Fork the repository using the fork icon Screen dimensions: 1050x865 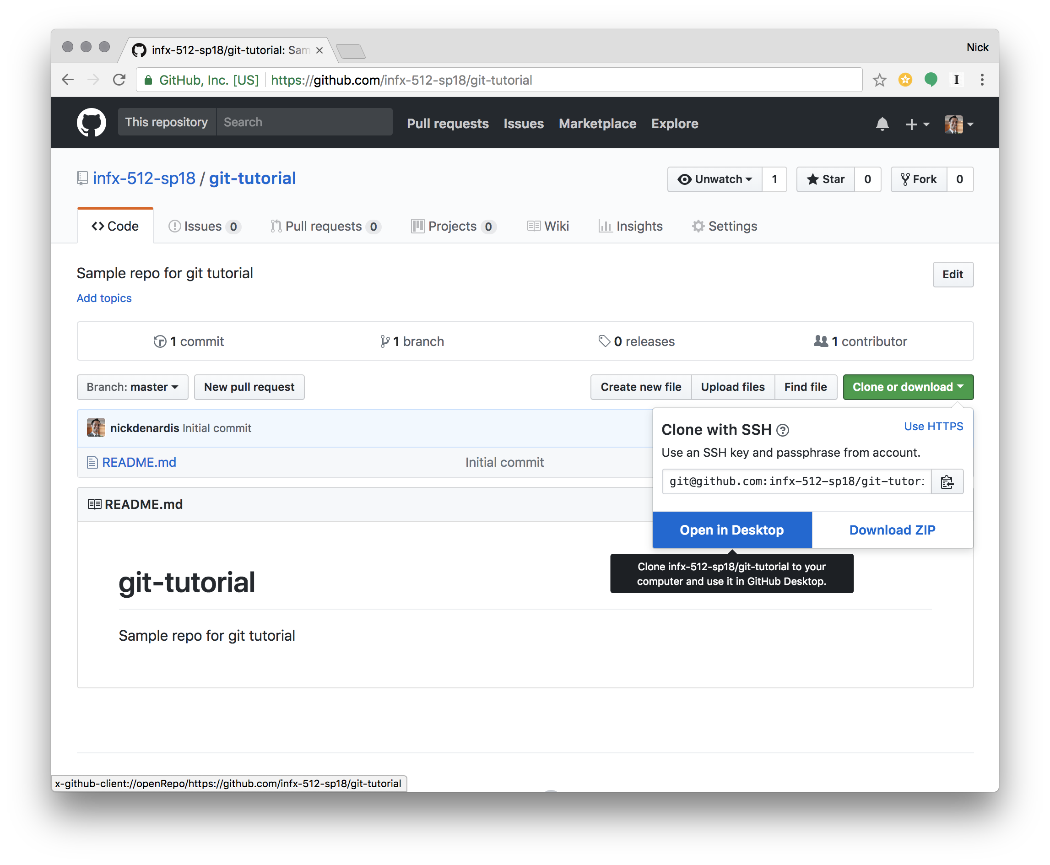click(905, 179)
